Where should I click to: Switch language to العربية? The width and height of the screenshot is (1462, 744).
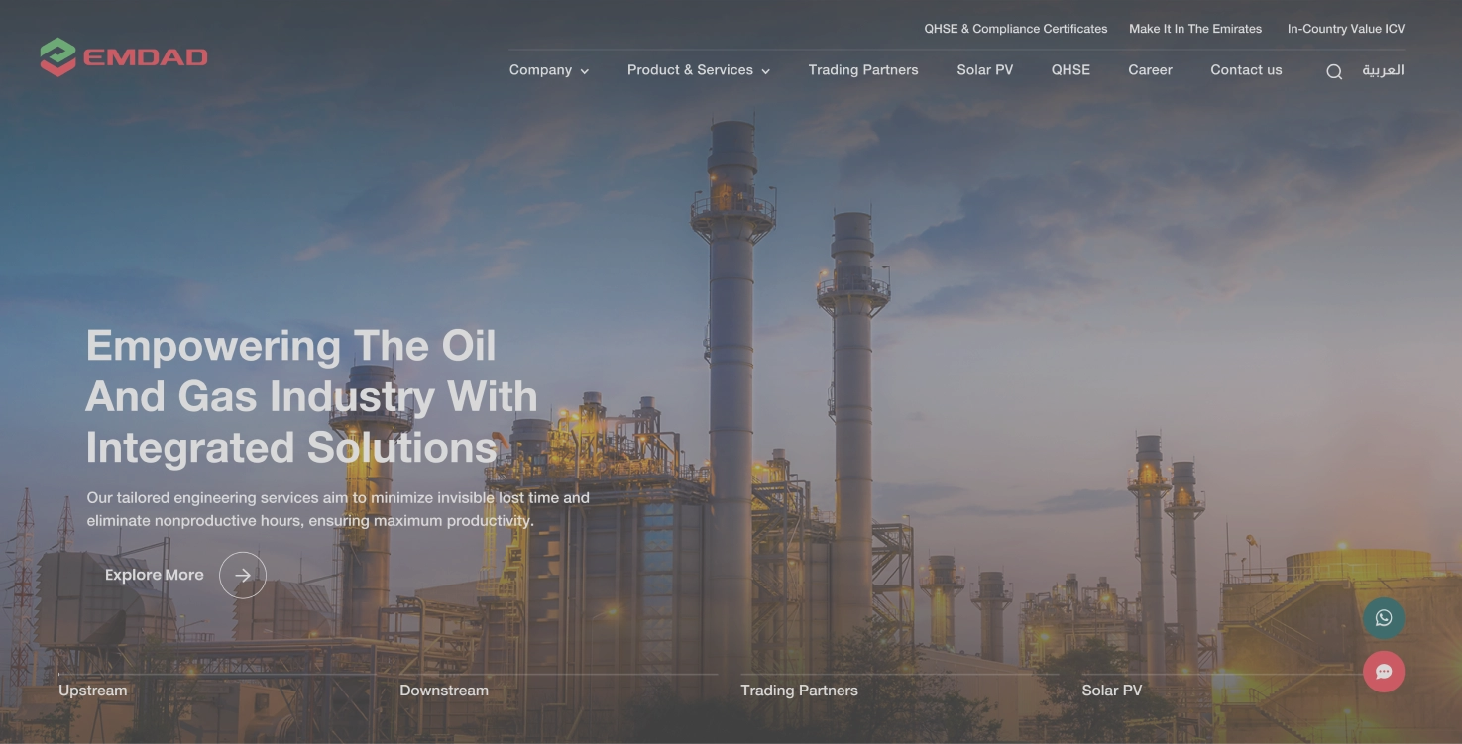(x=1383, y=70)
